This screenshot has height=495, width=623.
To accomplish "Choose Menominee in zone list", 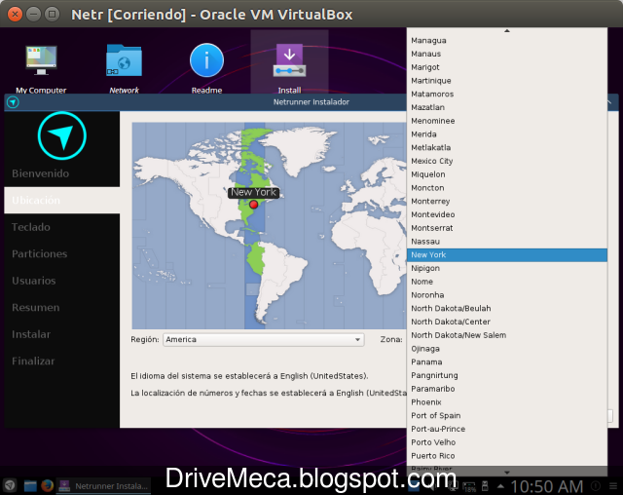I will click(507, 121).
